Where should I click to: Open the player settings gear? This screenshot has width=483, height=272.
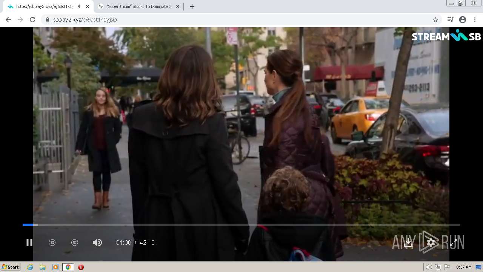pos(431,243)
